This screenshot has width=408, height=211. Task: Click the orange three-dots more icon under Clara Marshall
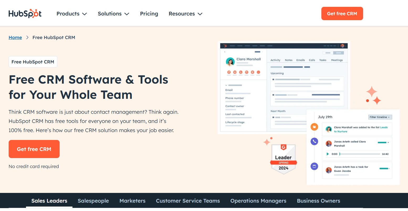(x=258, y=72)
